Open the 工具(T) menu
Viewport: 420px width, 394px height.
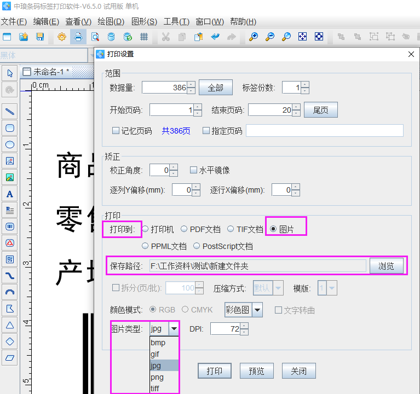(x=176, y=21)
